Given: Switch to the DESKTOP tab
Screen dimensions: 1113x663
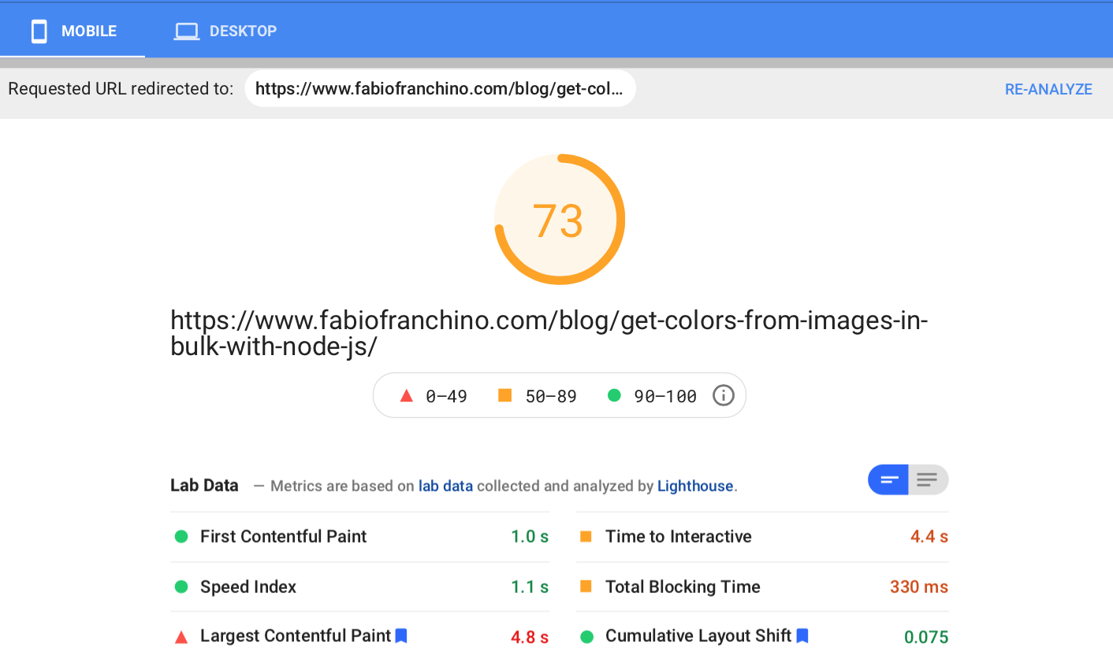Looking at the screenshot, I should (x=225, y=31).
